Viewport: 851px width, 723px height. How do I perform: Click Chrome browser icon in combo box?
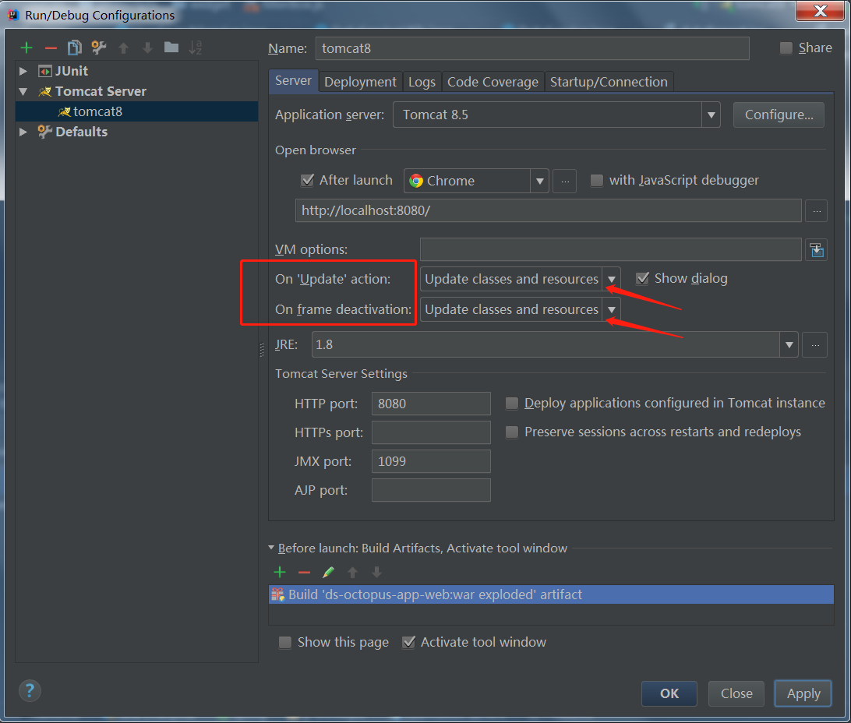416,181
